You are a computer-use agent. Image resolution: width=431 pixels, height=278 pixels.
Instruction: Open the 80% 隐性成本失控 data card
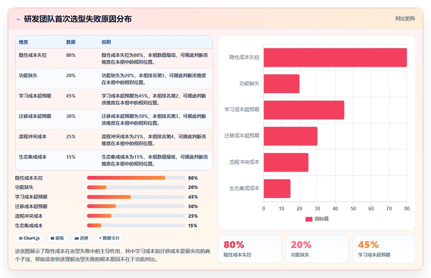tap(250, 248)
